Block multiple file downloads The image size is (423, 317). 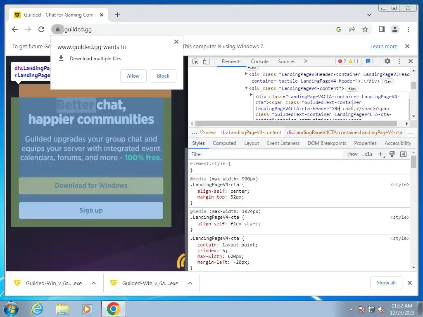tap(163, 76)
